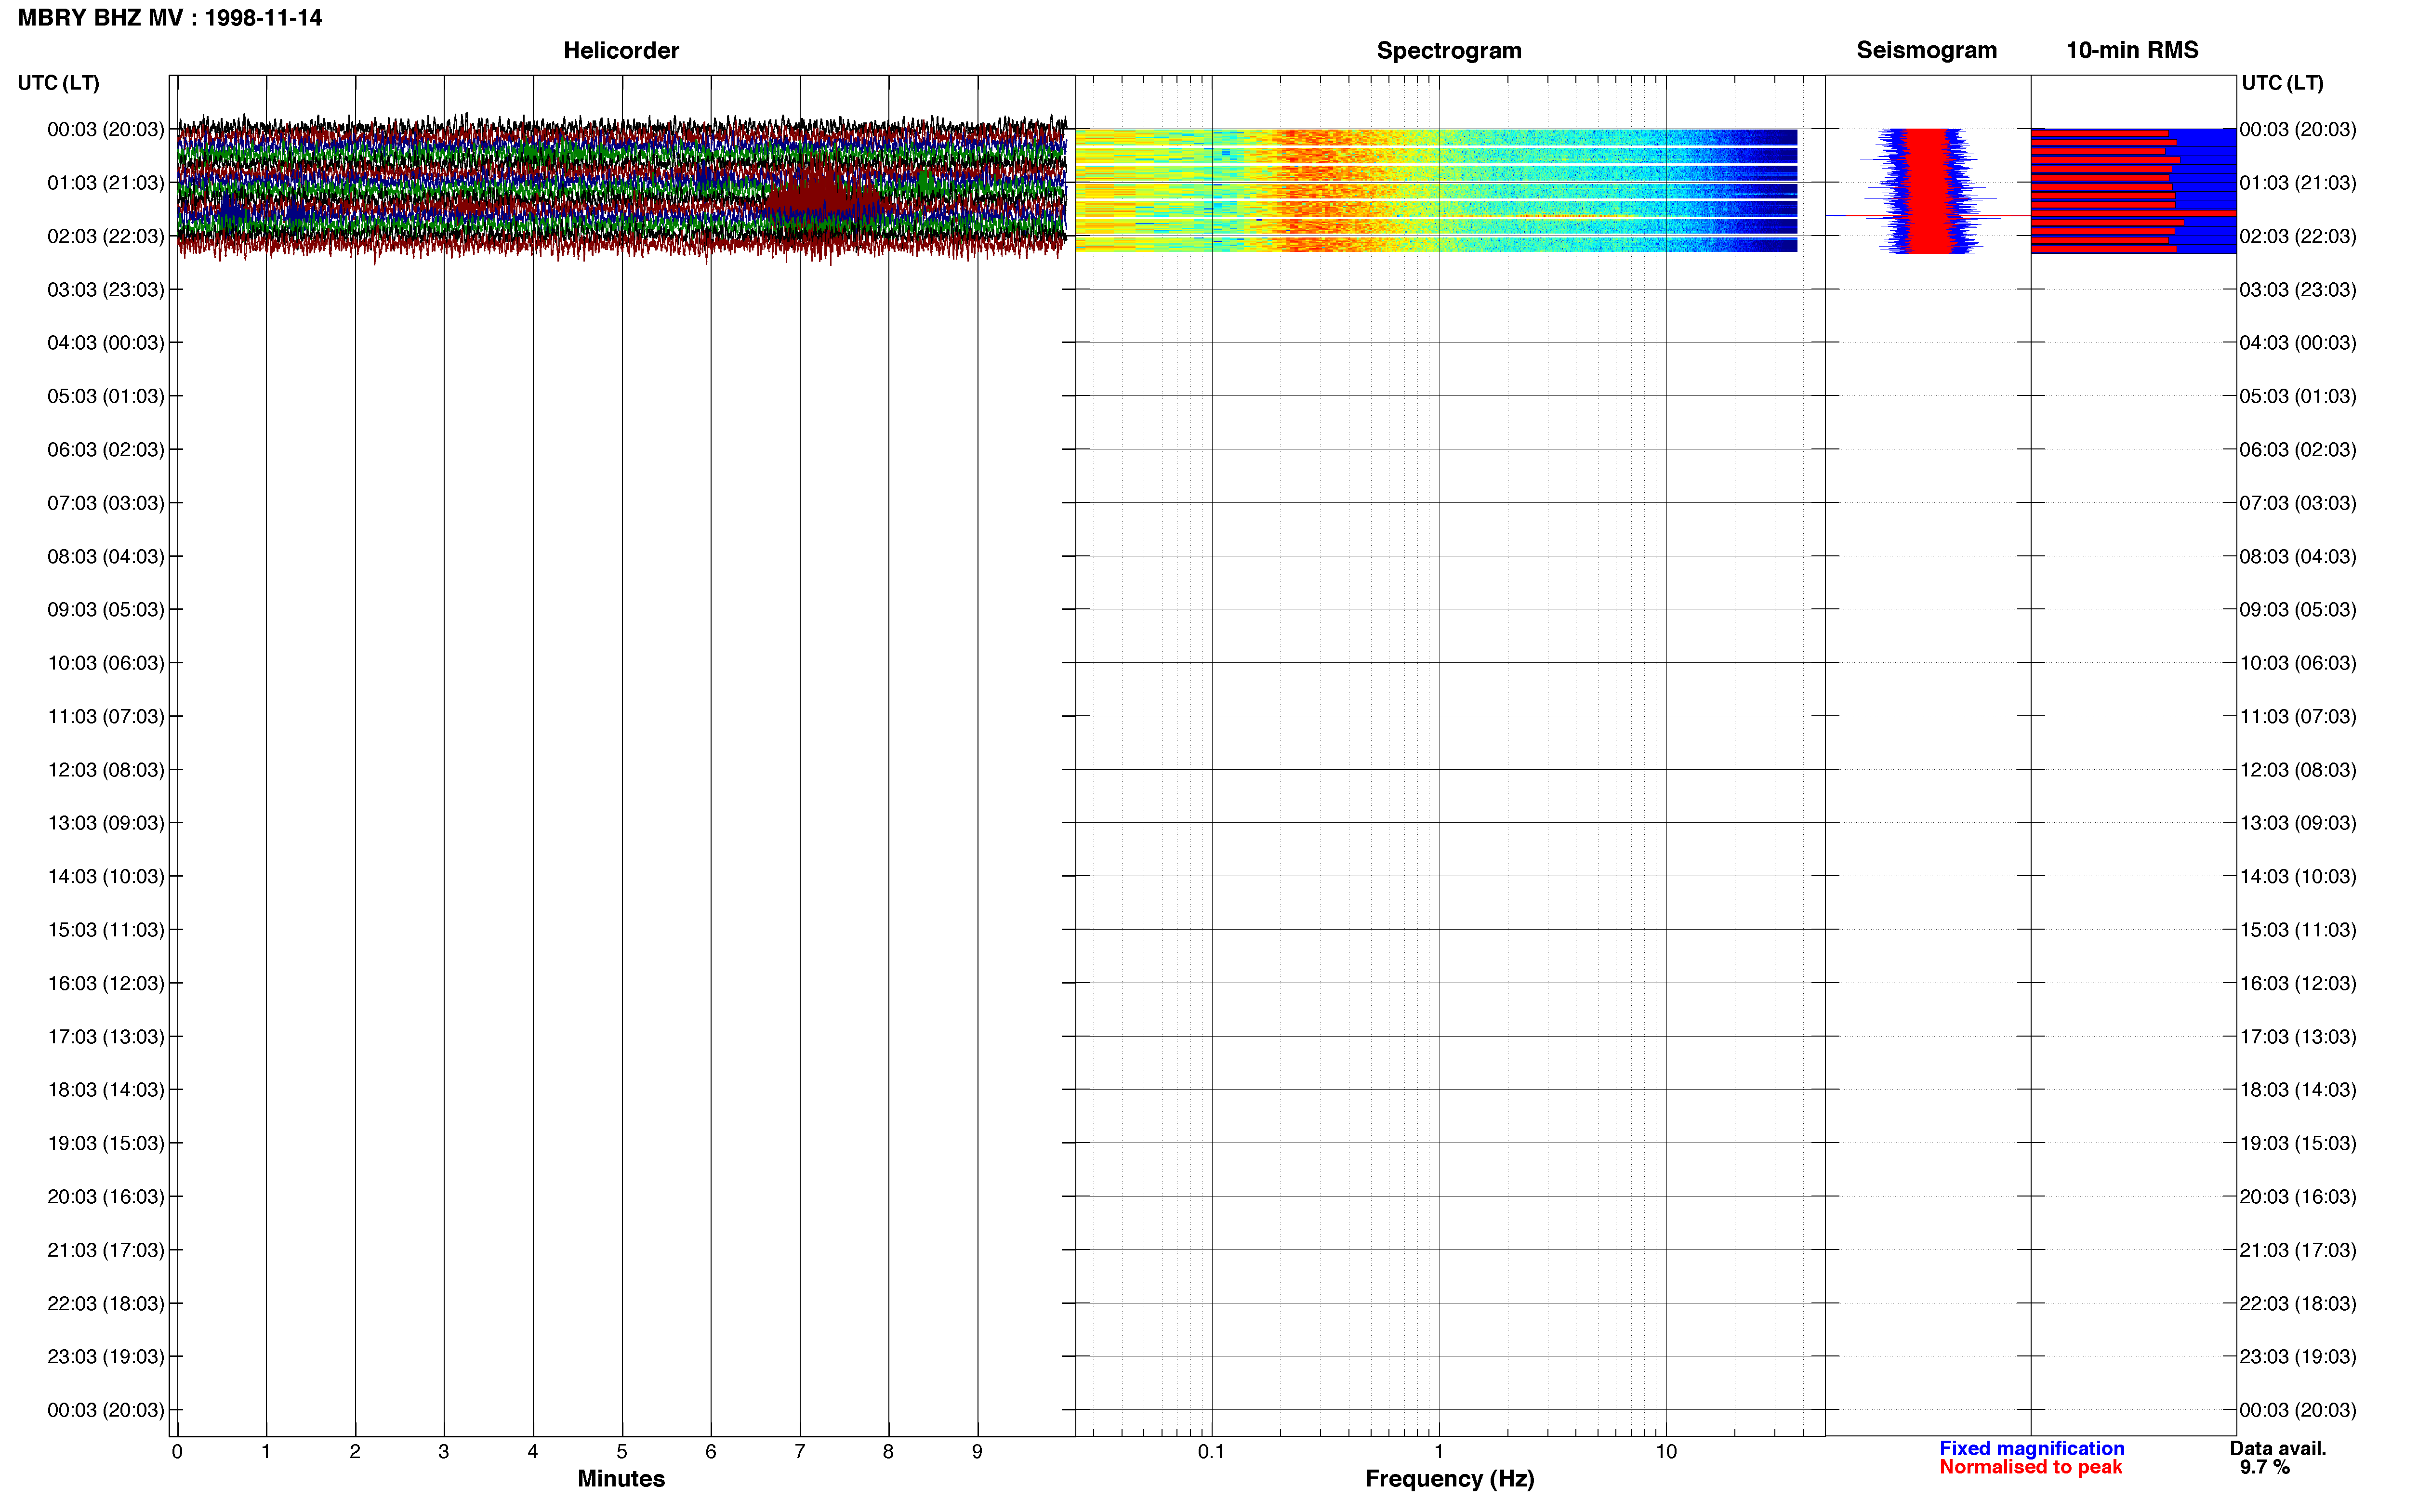
Task: Click the left 'UTC (LT)' header label
Action: tap(58, 83)
